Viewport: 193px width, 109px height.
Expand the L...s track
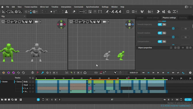[24, 88]
